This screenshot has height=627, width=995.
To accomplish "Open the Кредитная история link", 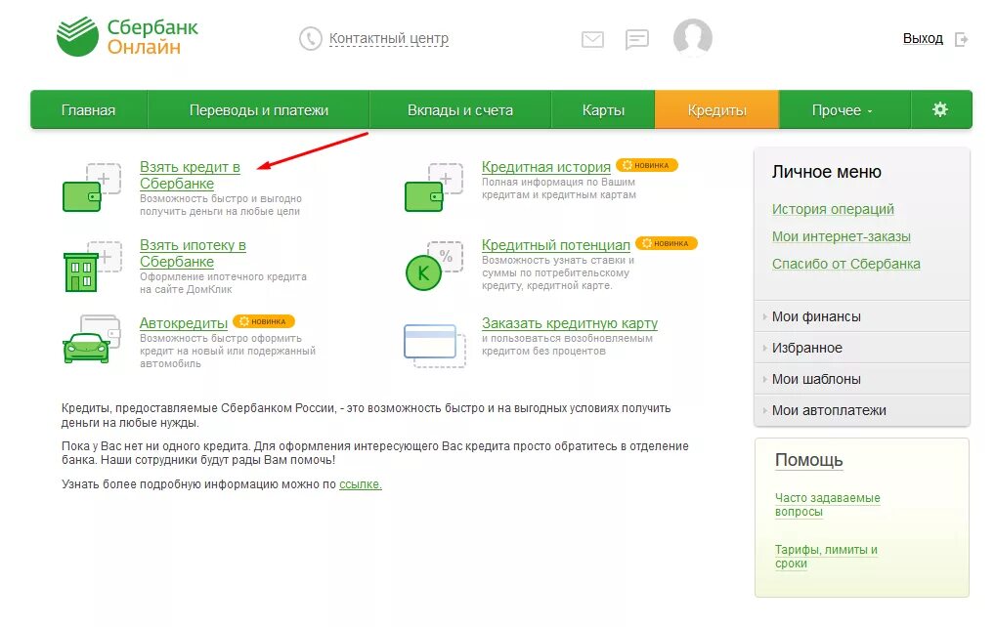I will click(545, 167).
